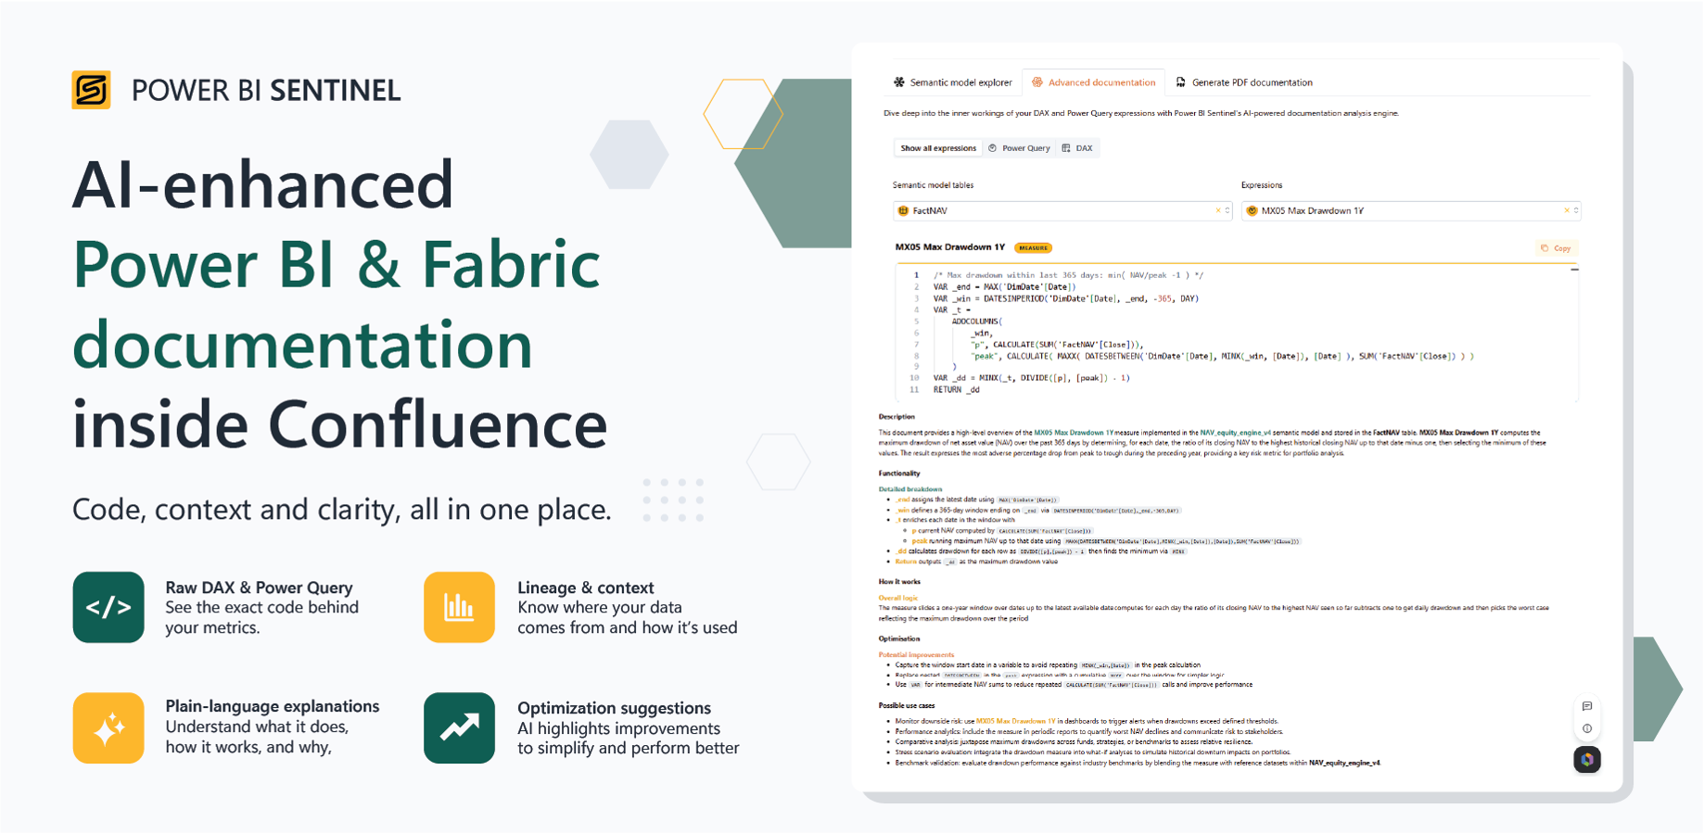Clear the FactNAV table selection
Screen dimensions: 1704x834
1217,211
